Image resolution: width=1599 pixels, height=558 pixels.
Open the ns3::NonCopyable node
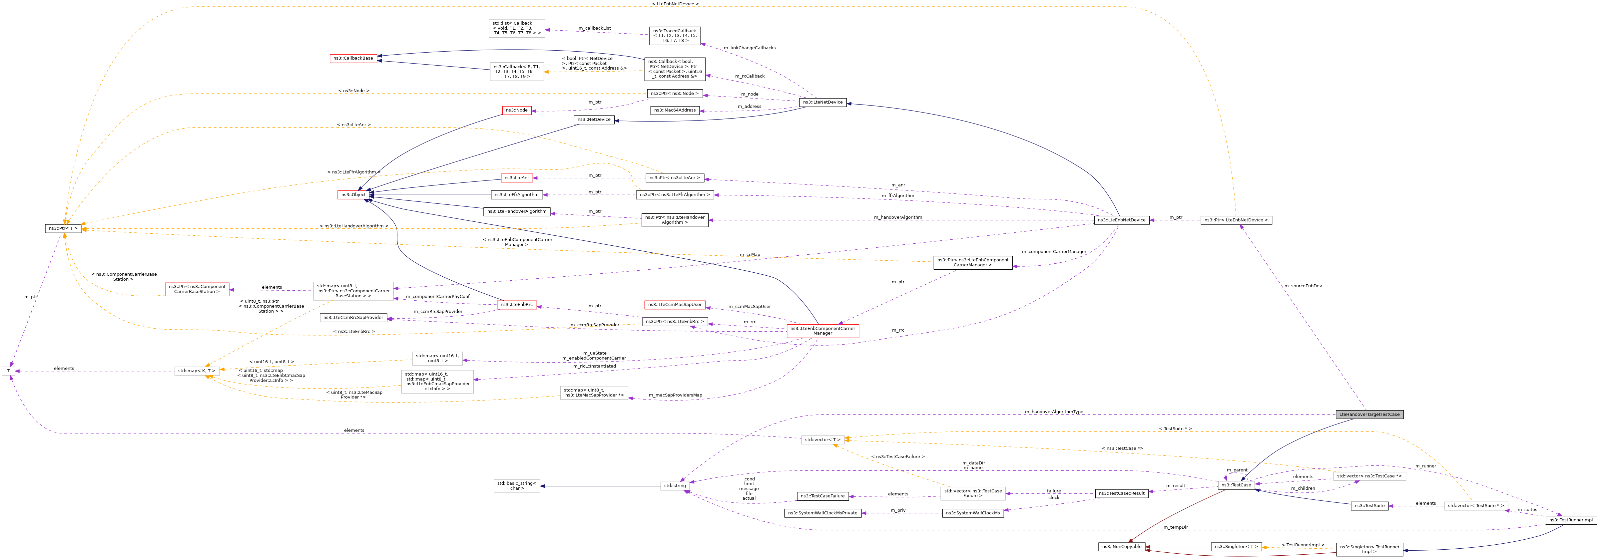1121,547
